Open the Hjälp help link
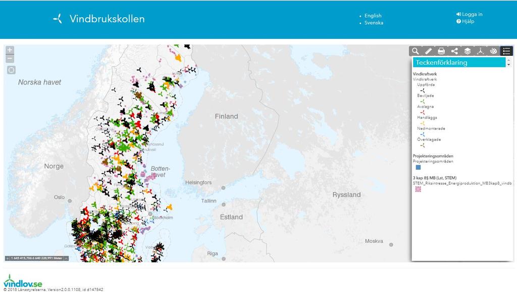Screen dimensions: 517x292 [465, 21]
